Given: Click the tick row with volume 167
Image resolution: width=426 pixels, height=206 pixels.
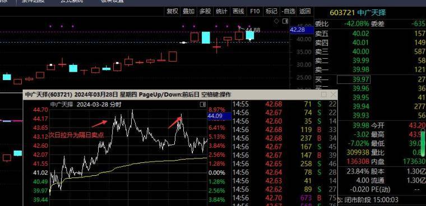Looking at the screenshot, I should pyautogui.click(x=284, y=147).
